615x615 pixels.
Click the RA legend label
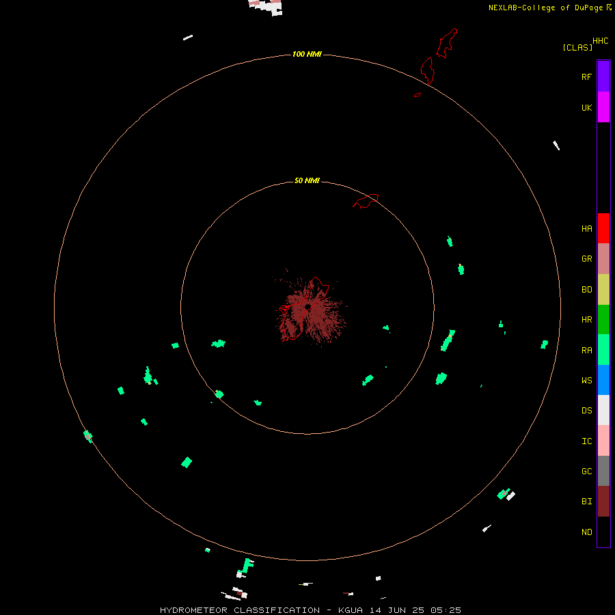587,350
